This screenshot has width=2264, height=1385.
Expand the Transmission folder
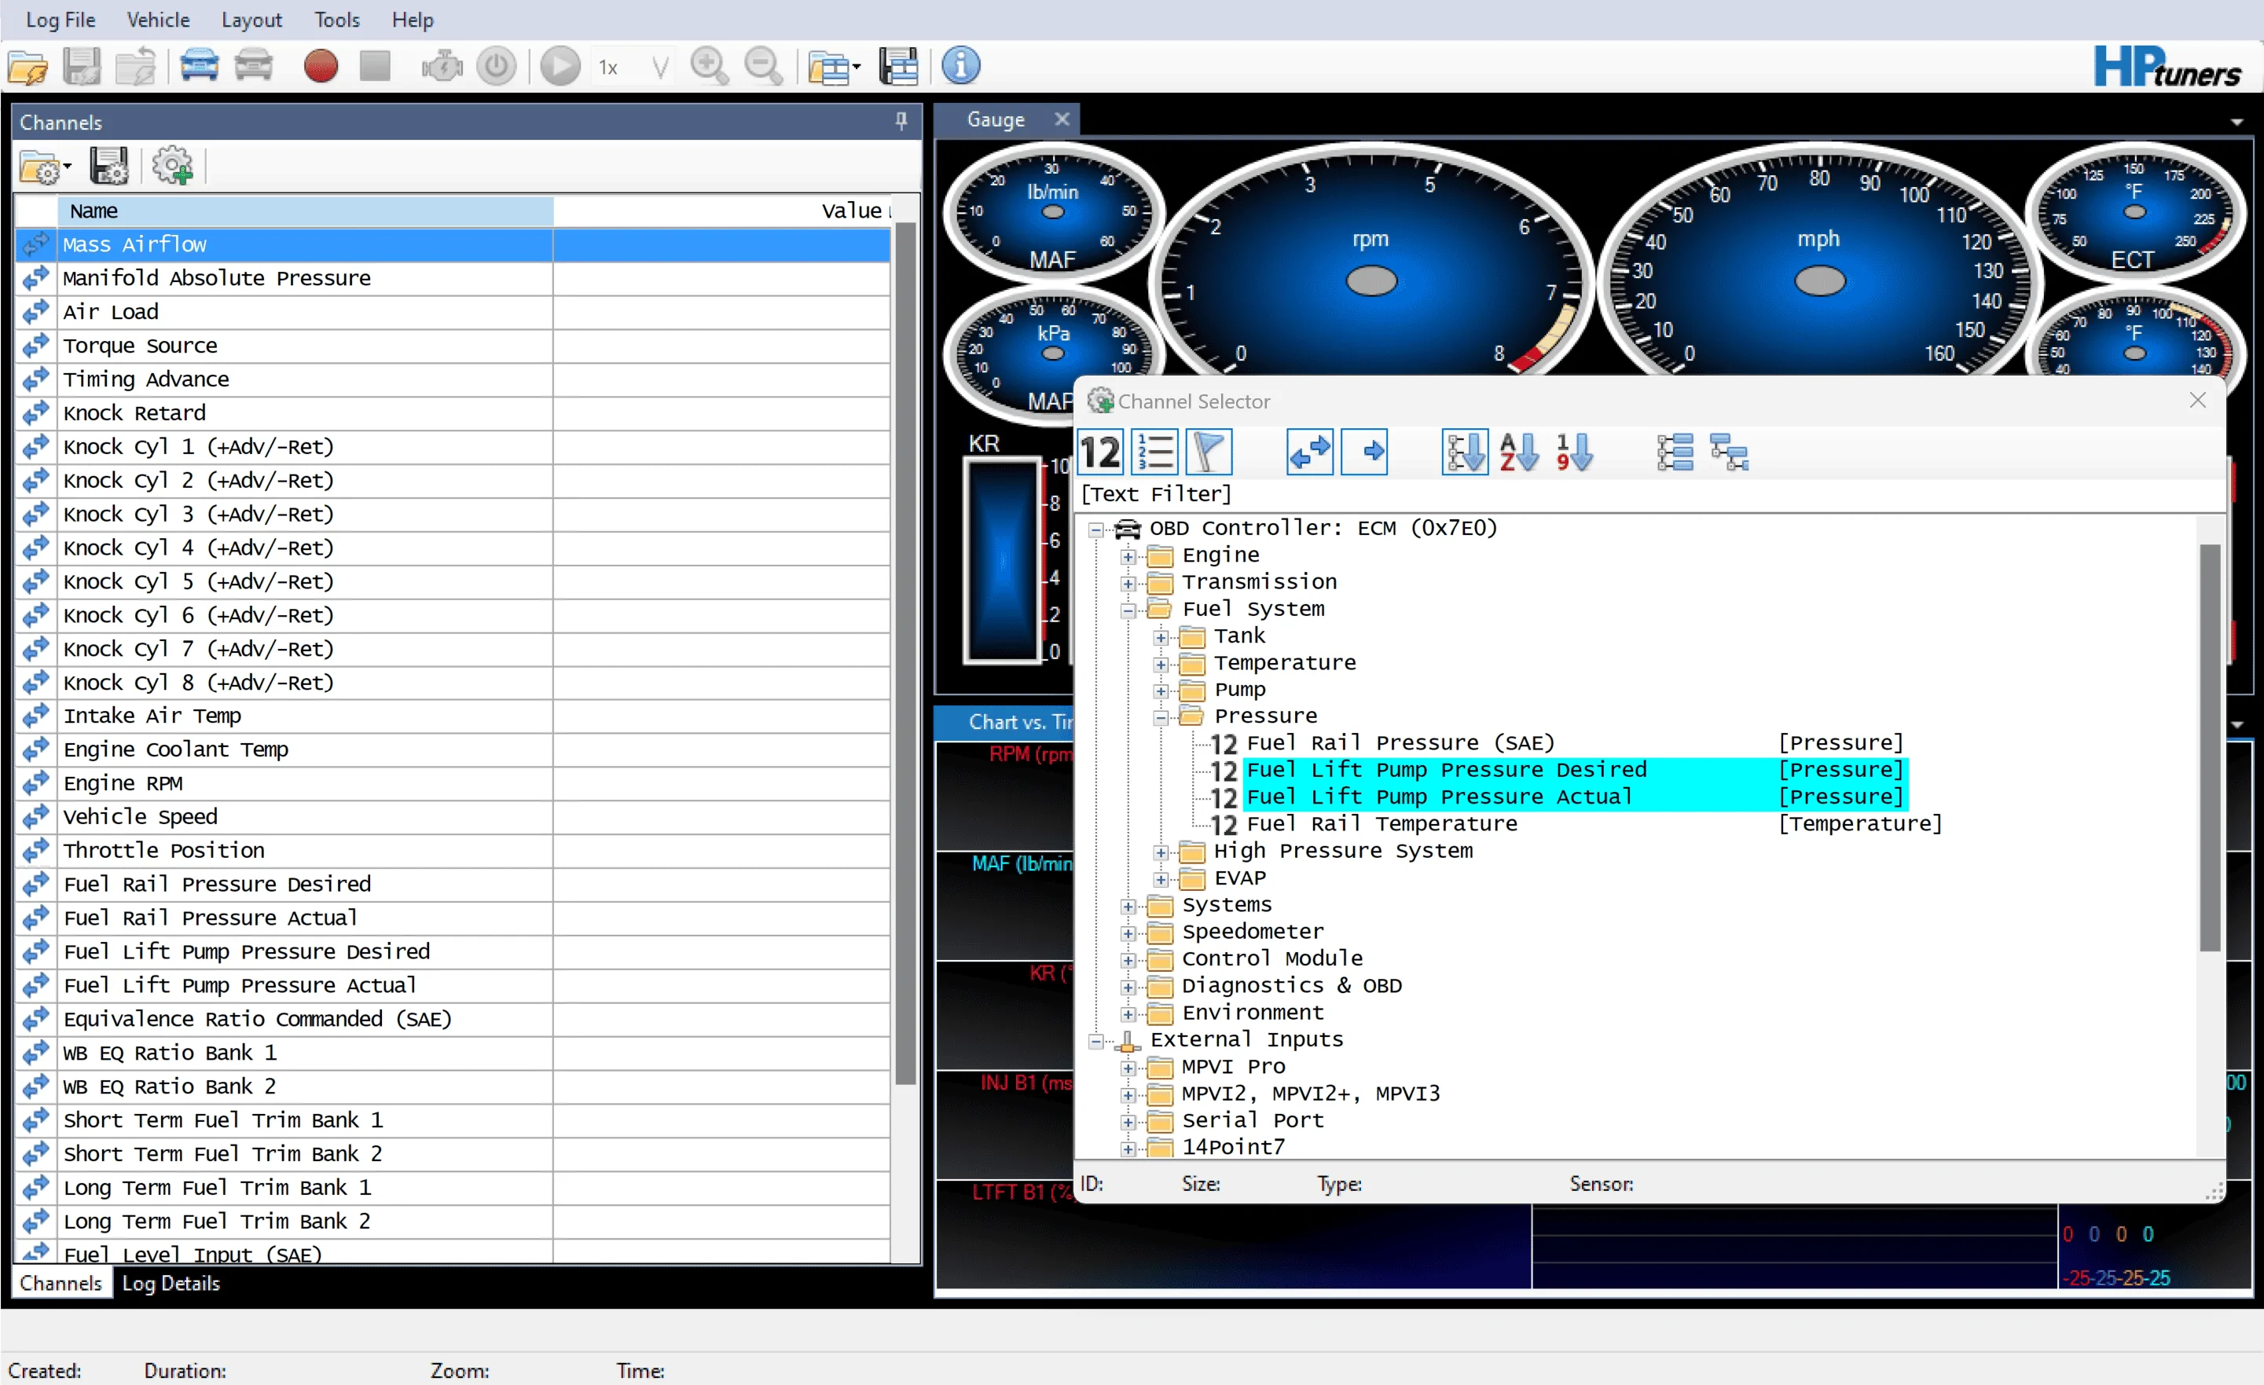coord(1128,583)
